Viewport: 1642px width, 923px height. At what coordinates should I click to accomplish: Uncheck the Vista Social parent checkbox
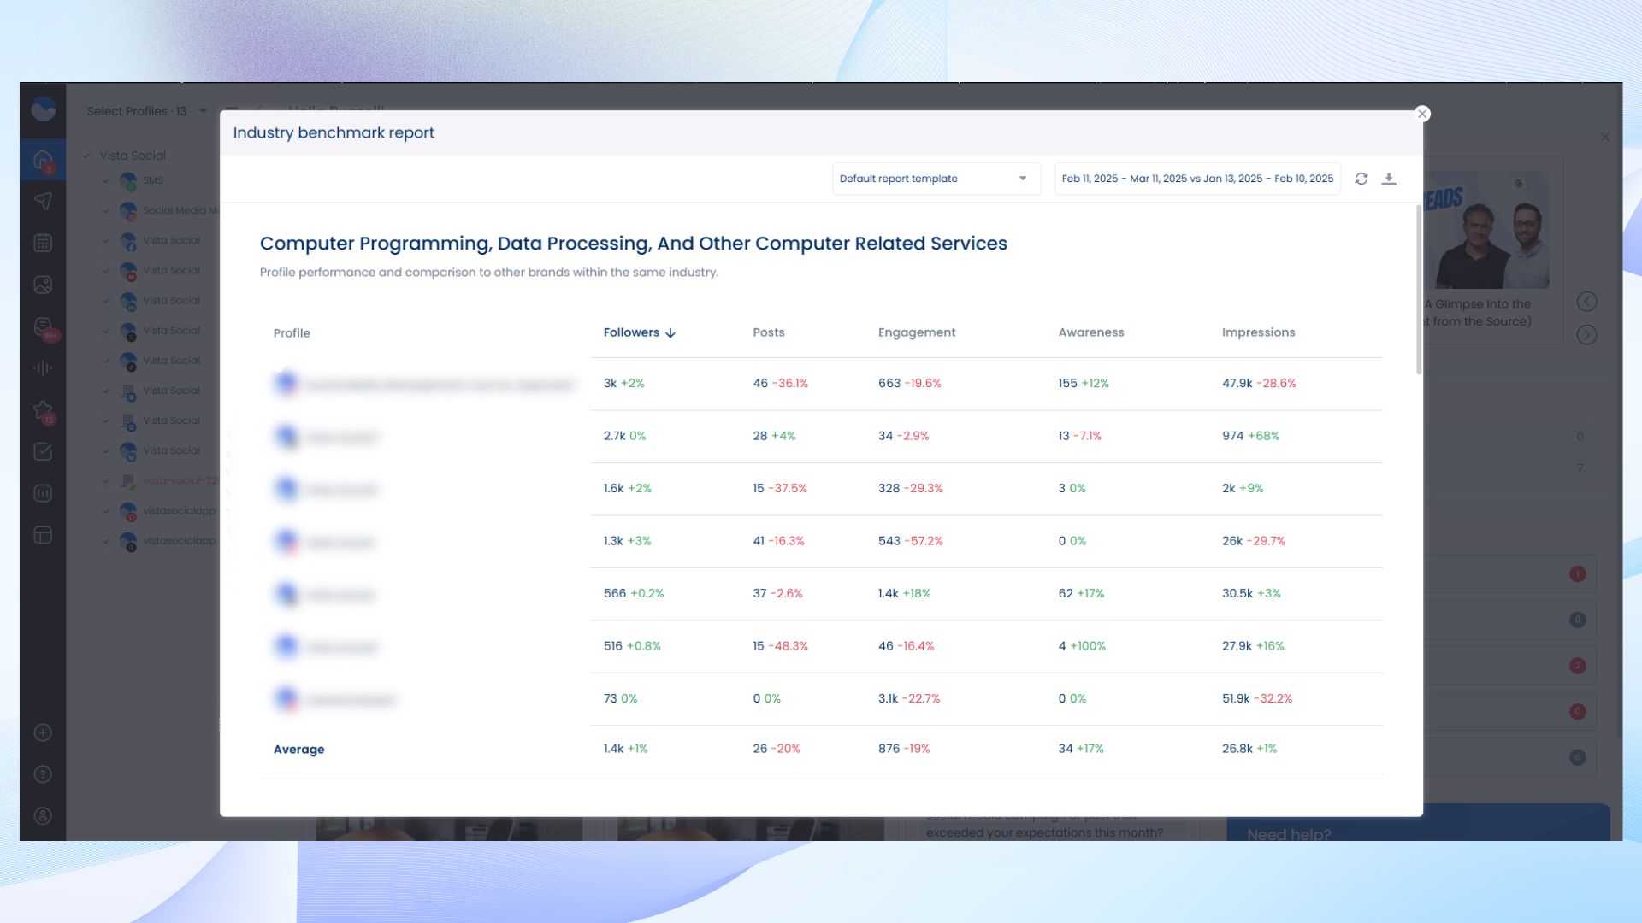tap(86, 156)
